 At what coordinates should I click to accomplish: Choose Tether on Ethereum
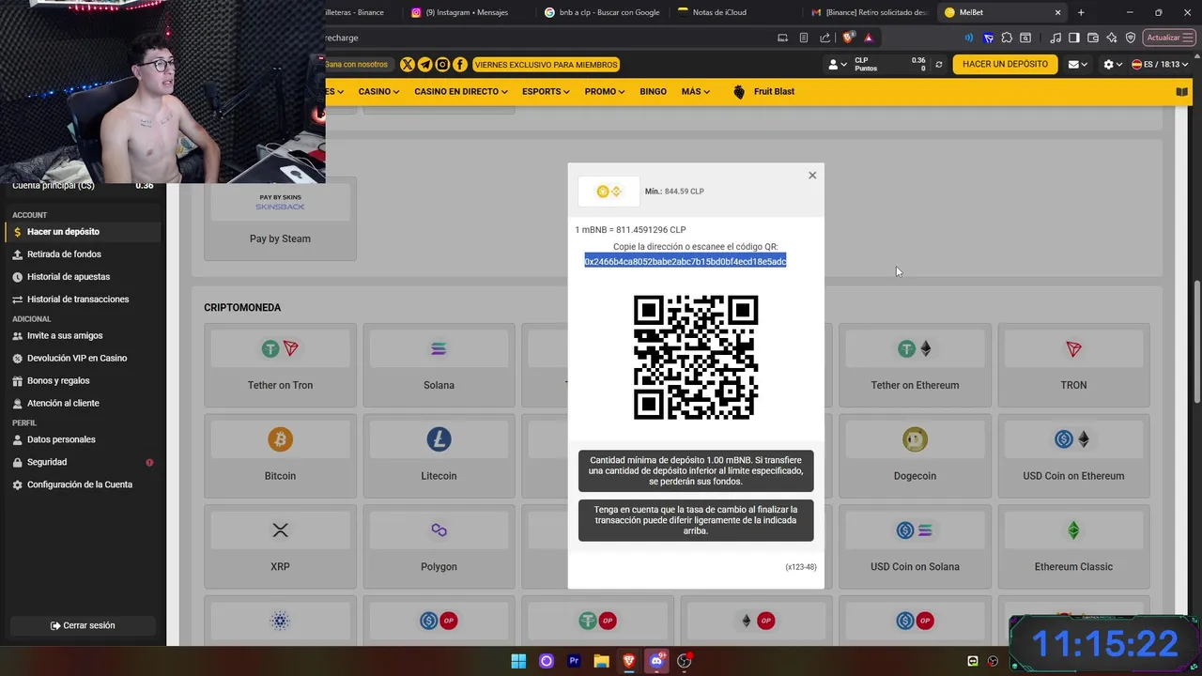pyautogui.click(x=915, y=365)
